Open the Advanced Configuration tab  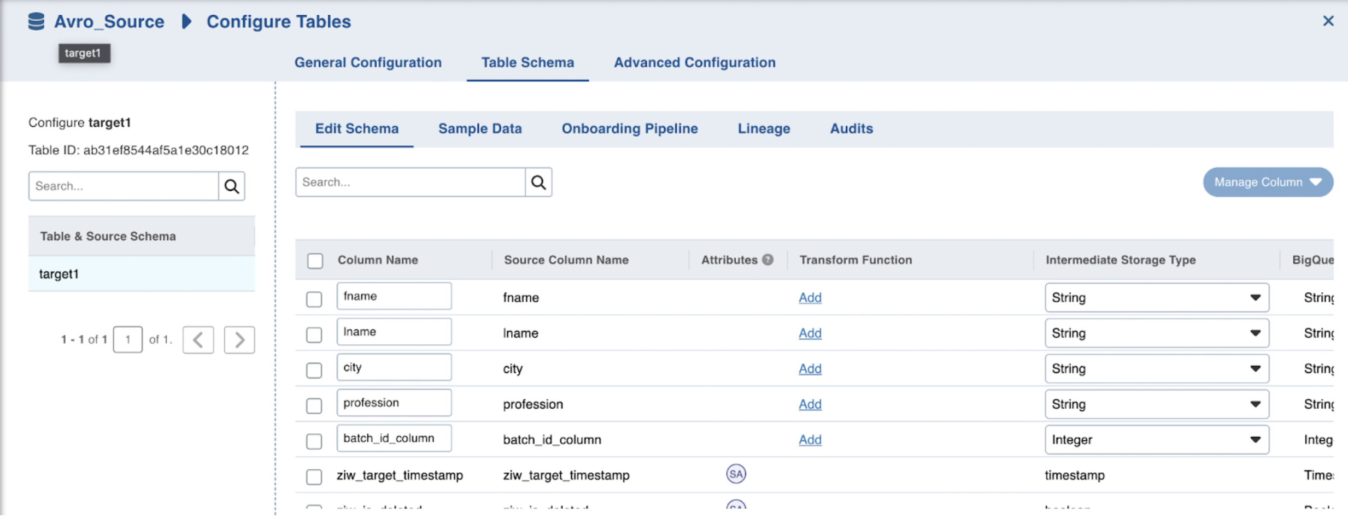coord(695,62)
